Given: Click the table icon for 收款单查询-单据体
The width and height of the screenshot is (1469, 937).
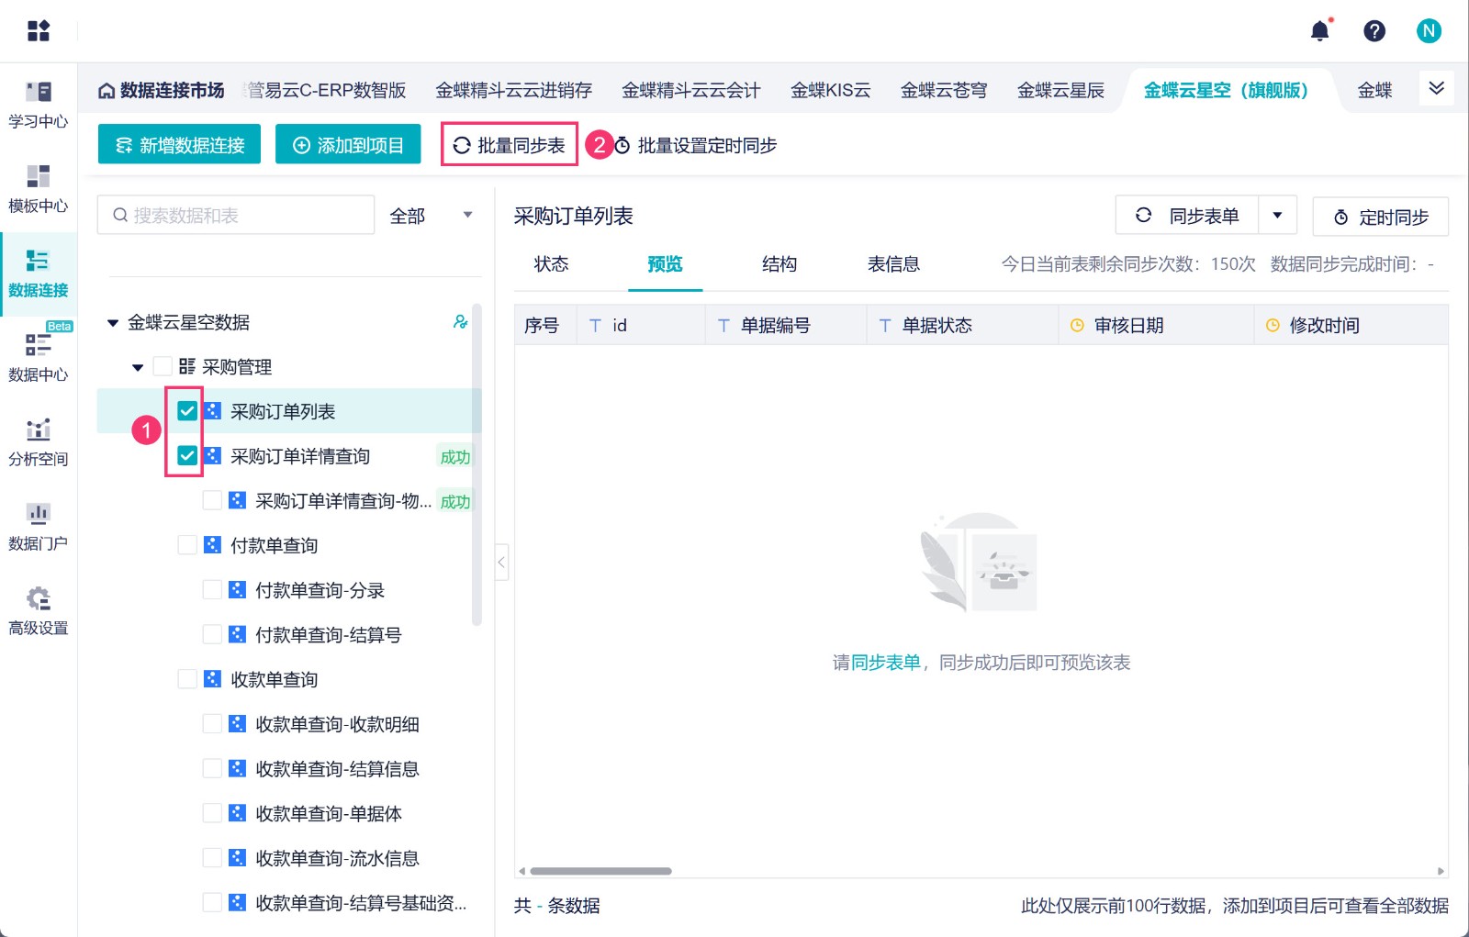Looking at the screenshot, I should [x=237, y=813].
